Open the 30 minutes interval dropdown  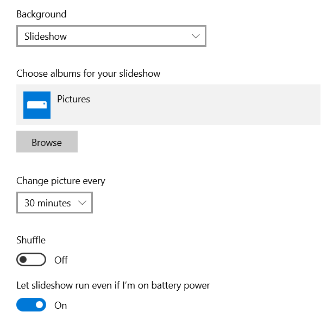point(54,203)
